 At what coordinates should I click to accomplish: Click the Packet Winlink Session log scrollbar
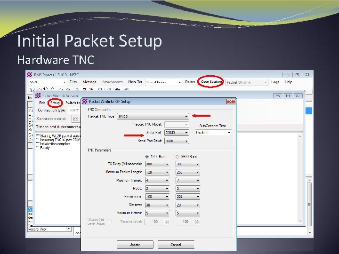(x=300, y=179)
